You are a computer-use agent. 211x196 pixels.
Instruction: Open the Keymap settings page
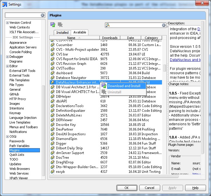[x=15, y=113]
